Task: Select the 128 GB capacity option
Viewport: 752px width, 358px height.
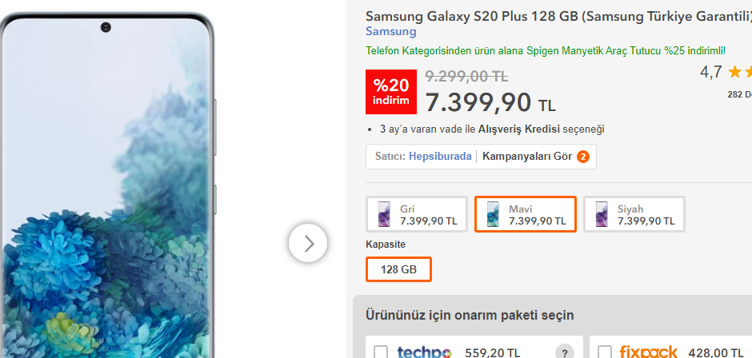Action: point(398,269)
